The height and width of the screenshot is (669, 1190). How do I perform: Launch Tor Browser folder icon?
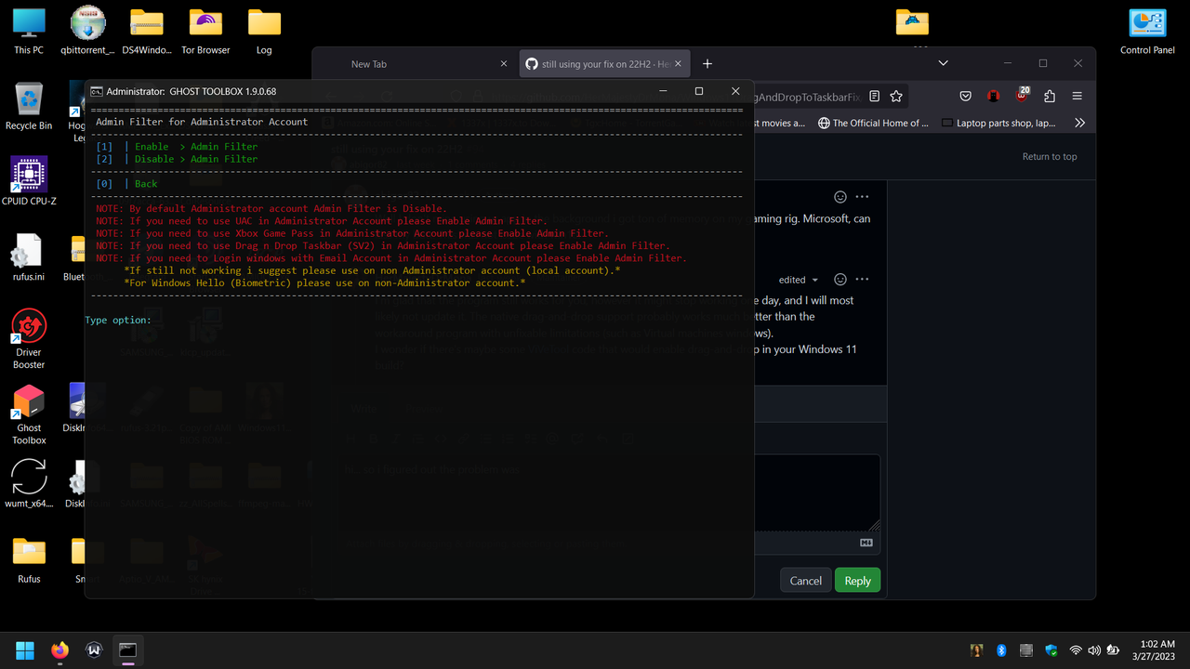[205, 31]
